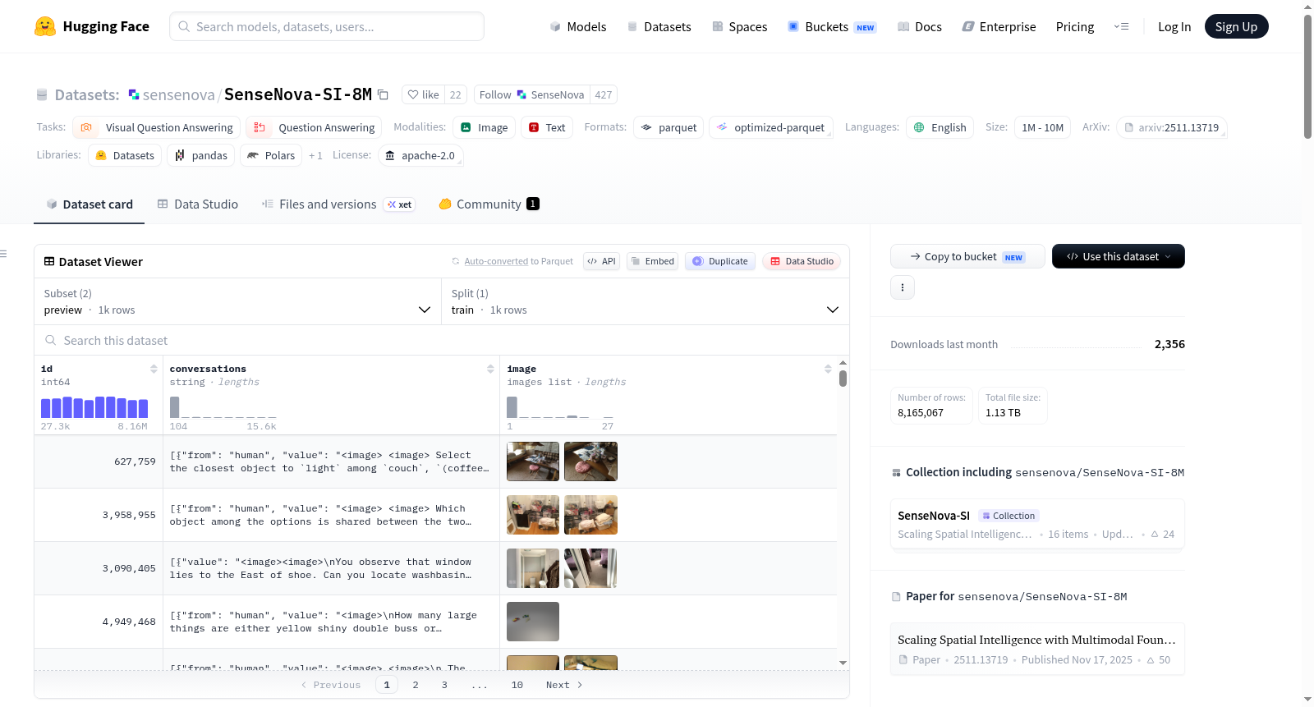
Task: Expand the Split train dropdown
Action: pos(646,301)
